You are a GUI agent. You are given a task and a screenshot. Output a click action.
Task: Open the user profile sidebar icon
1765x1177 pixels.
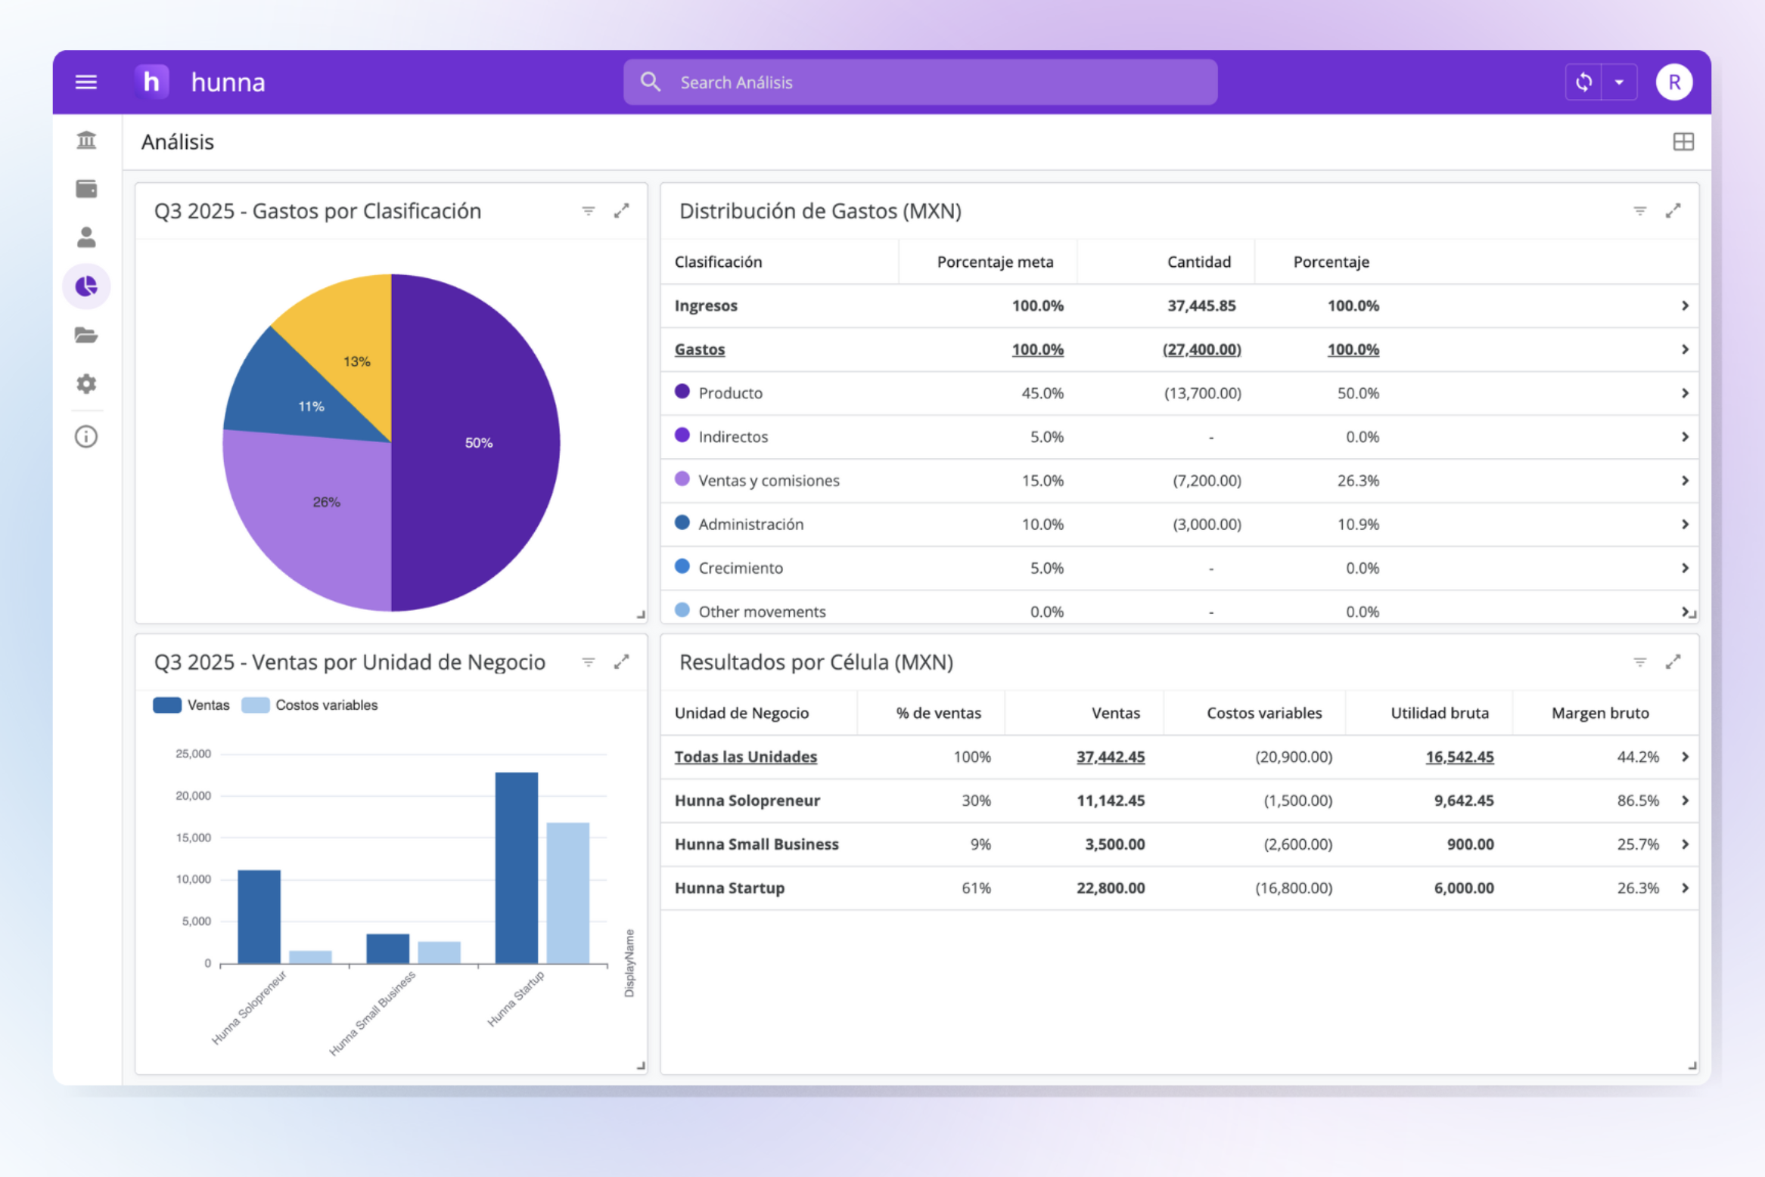click(86, 237)
